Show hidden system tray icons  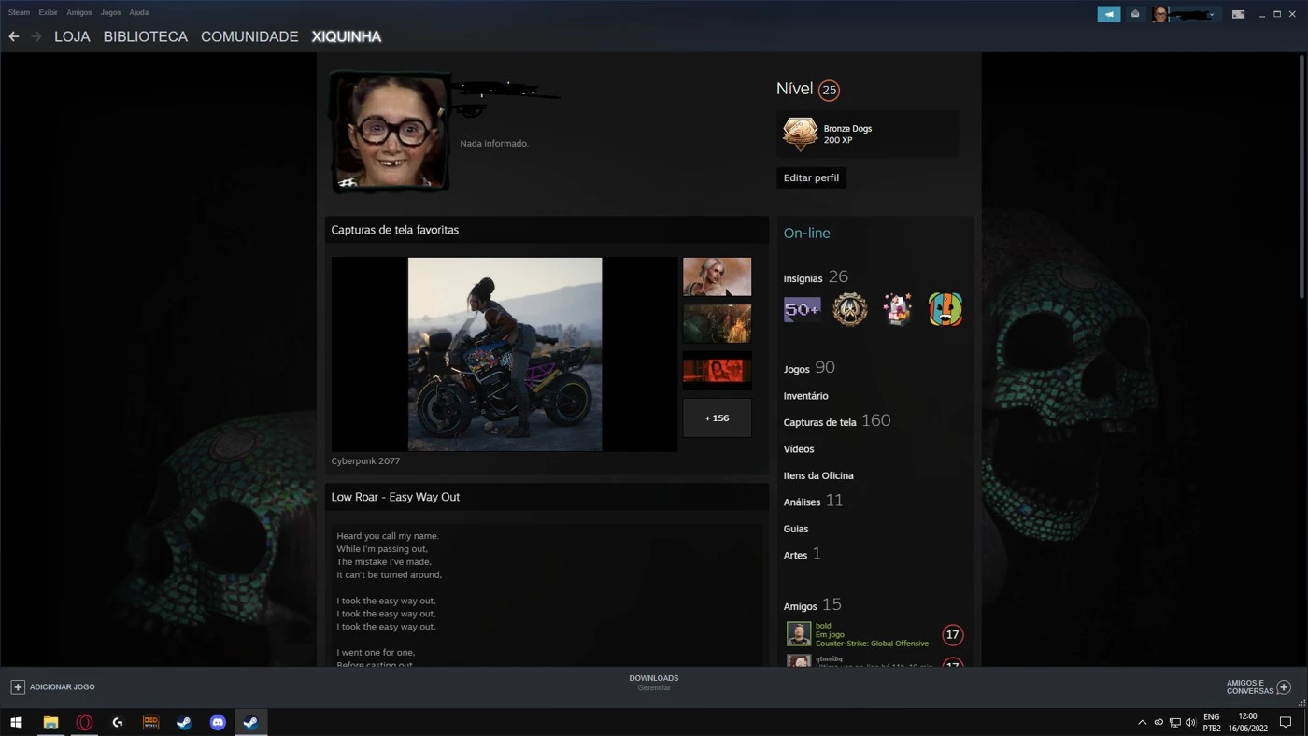click(1142, 723)
